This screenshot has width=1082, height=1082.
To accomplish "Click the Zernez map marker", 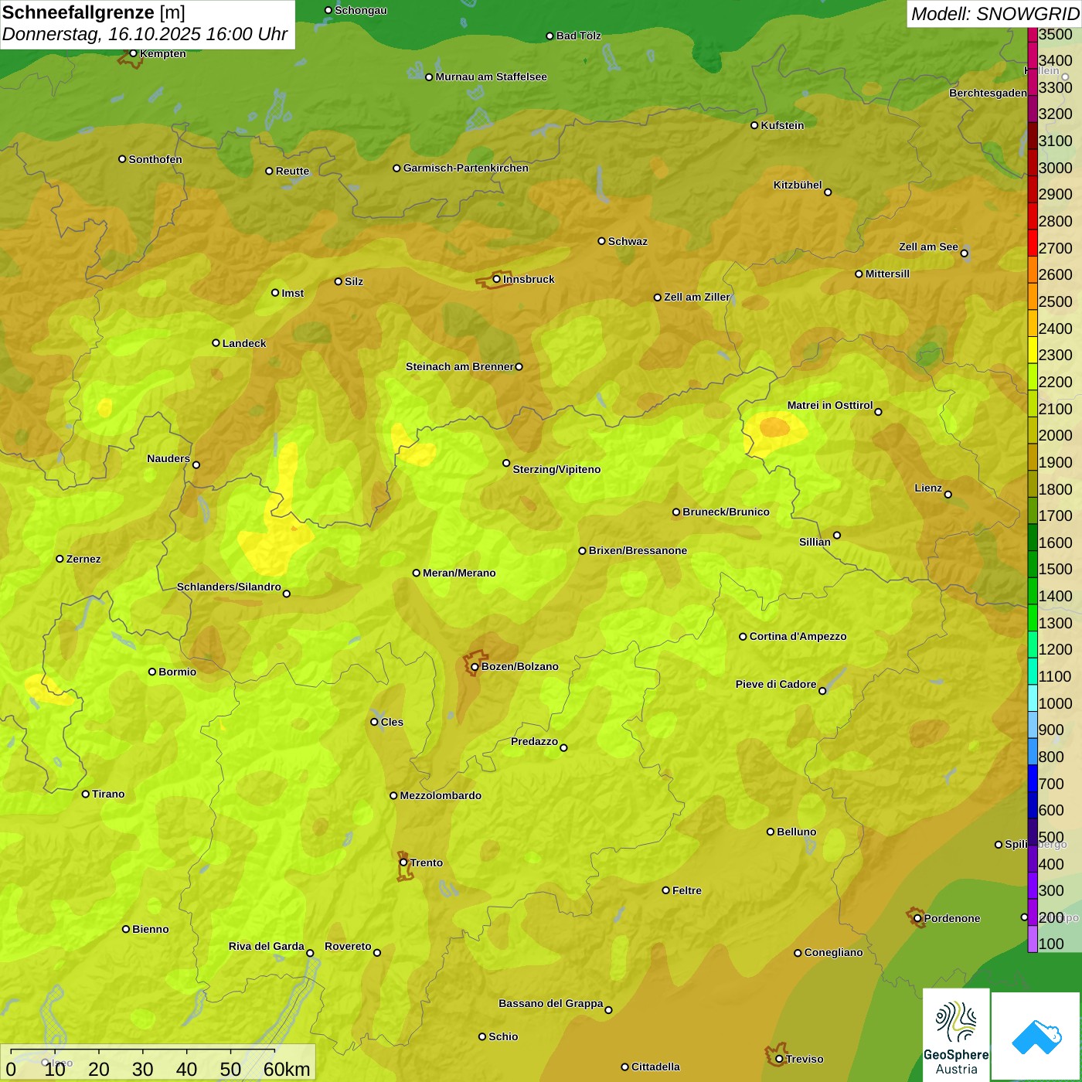I will coord(60,559).
